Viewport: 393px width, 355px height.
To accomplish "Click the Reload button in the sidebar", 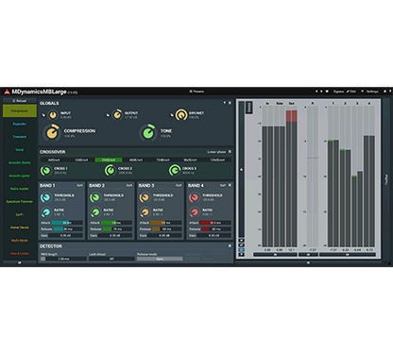I will [x=20, y=101].
